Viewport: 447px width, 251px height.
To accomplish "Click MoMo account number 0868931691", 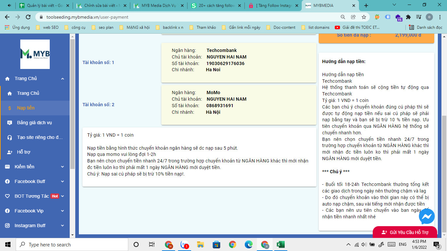I will [220, 106].
